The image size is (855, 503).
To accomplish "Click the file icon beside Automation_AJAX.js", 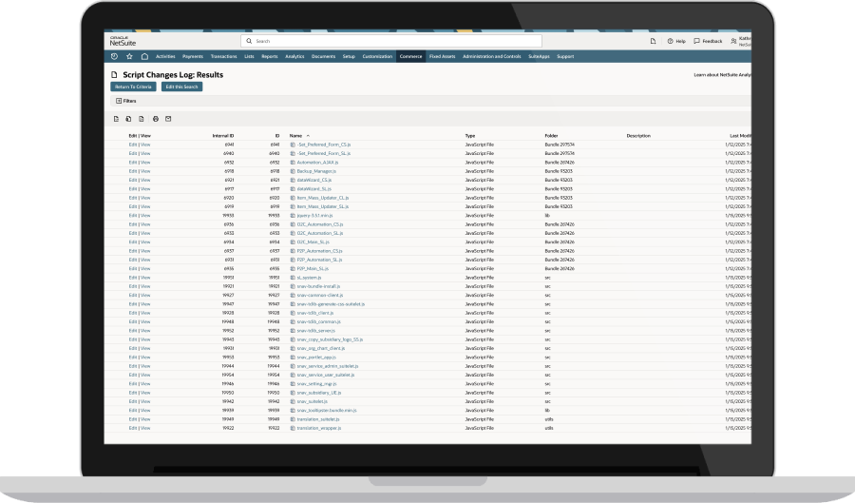I will 293,163.
